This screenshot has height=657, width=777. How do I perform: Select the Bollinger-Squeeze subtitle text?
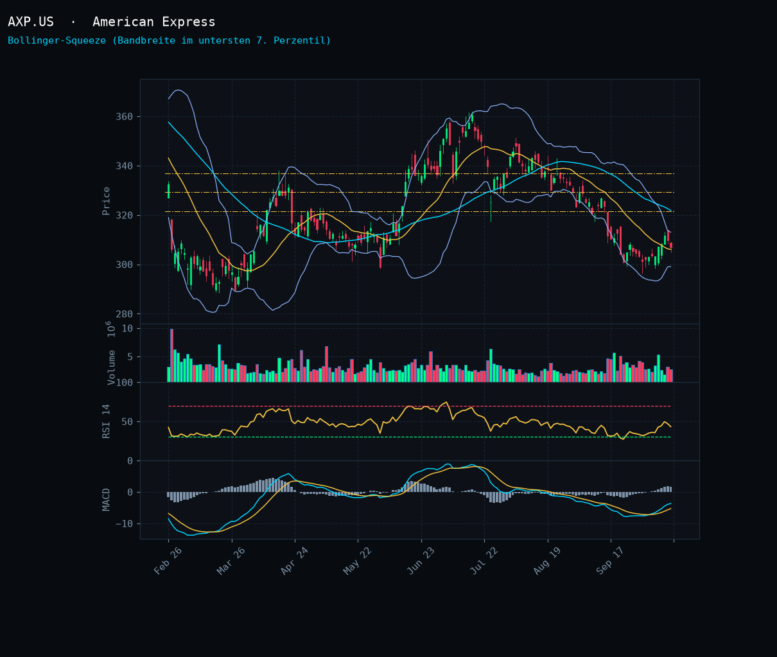[170, 40]
